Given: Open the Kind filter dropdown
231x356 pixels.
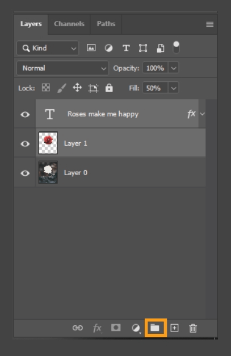Looking at the screenshot, I should tap(48, 48).
